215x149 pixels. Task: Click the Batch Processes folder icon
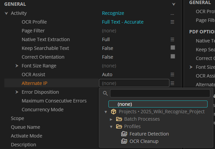coord(119,119)
